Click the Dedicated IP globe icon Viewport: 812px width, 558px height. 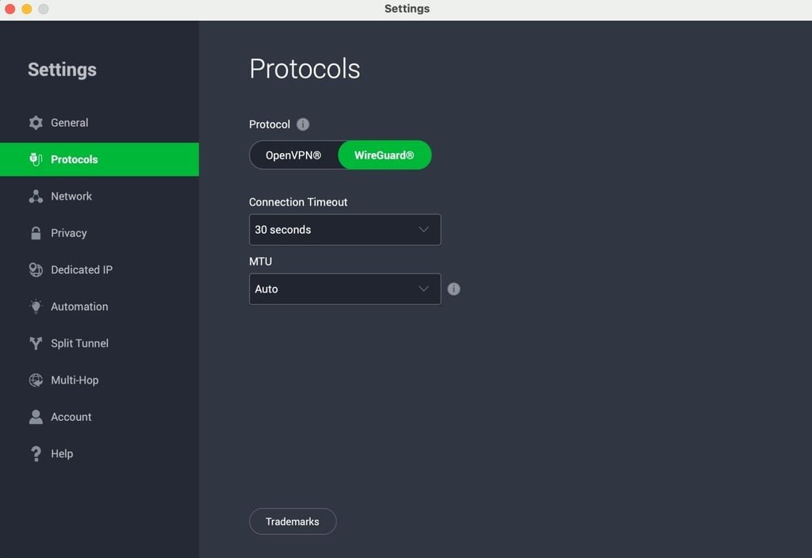click(36, 269)
